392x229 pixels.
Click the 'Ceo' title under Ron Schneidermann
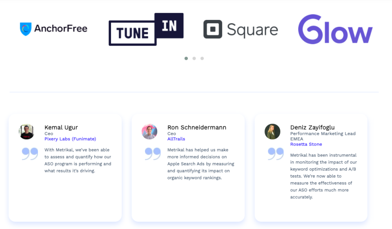coord(171,134)
